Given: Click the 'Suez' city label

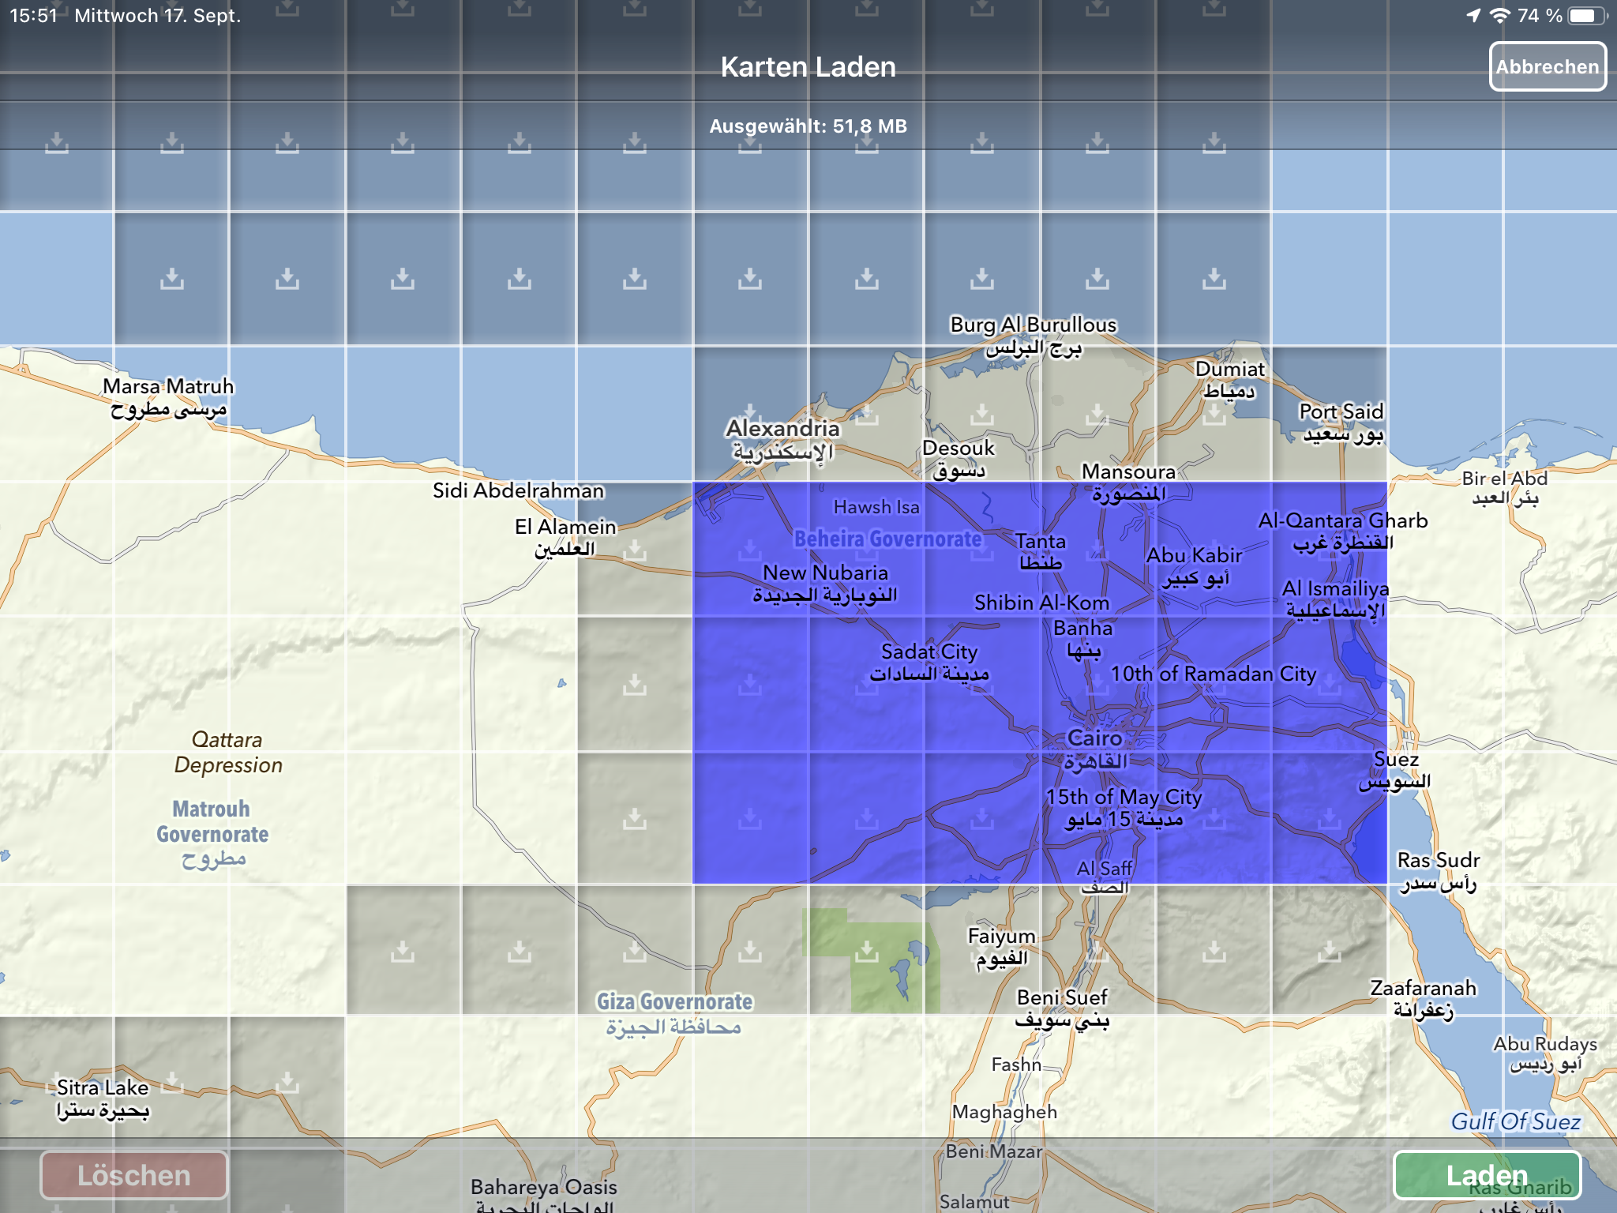Looking at the screenshot, I should click(x=1396, y=759).
